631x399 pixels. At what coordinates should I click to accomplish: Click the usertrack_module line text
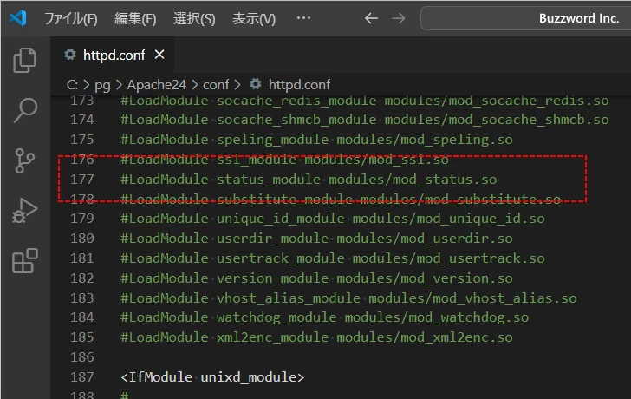[333, 258]
